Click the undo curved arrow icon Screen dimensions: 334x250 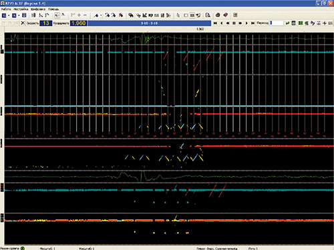pos(198,15)
